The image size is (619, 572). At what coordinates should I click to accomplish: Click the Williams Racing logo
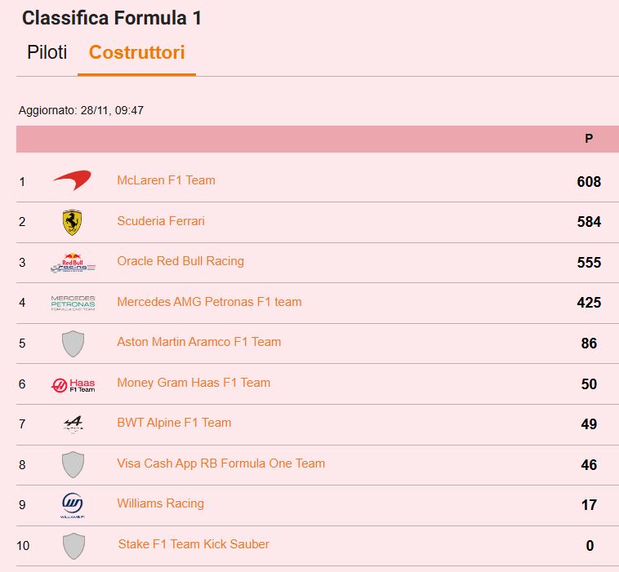(73, 504)
